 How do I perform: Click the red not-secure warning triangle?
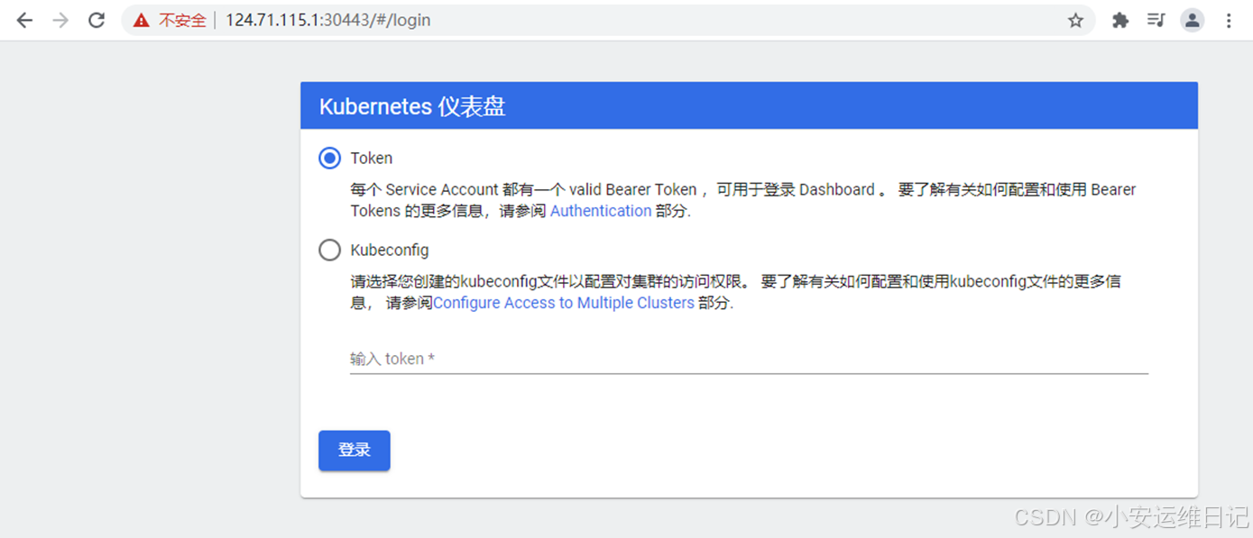click(141, 20)
